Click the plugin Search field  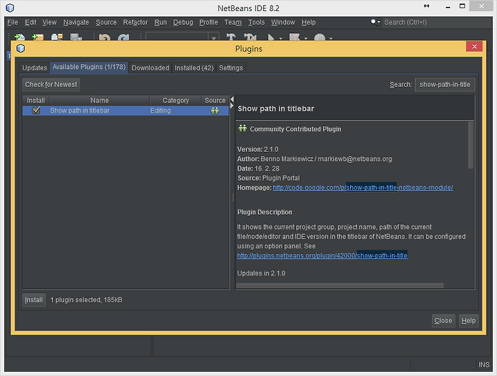click(445, 85)
